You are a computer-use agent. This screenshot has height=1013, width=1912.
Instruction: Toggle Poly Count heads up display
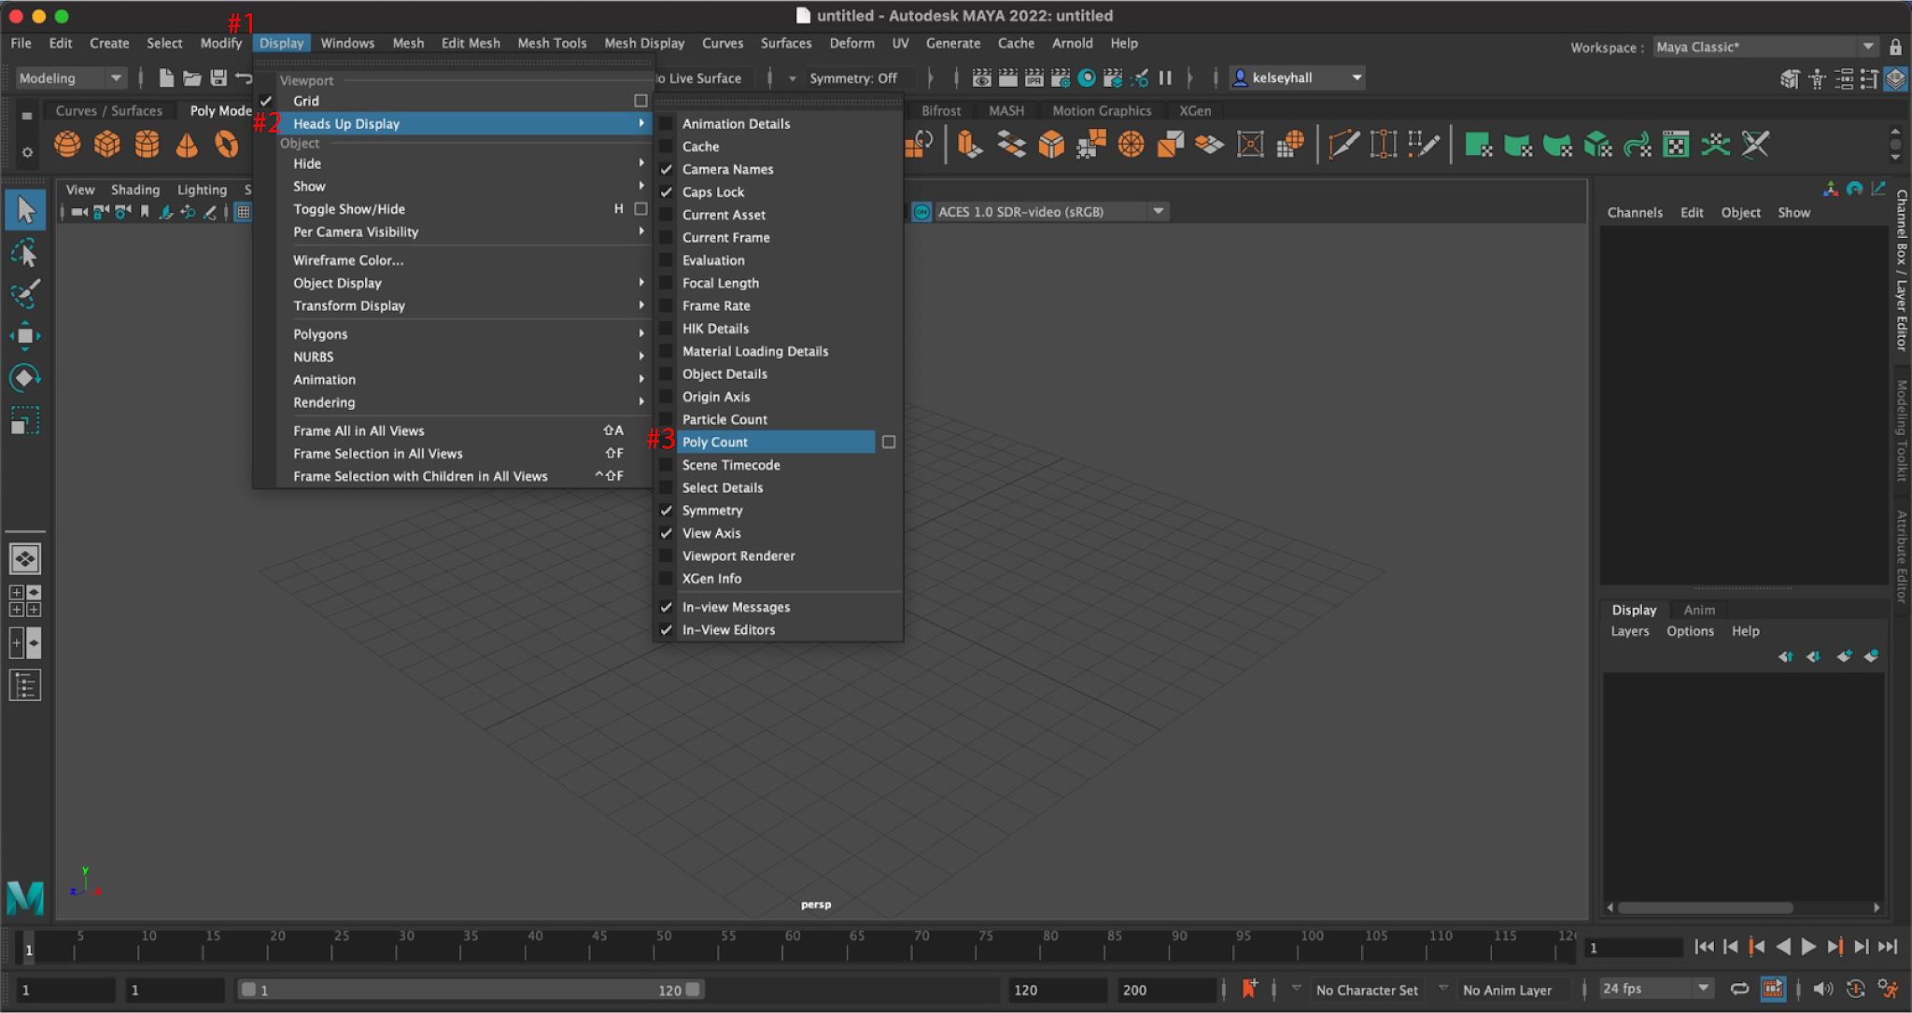(715, 443)
